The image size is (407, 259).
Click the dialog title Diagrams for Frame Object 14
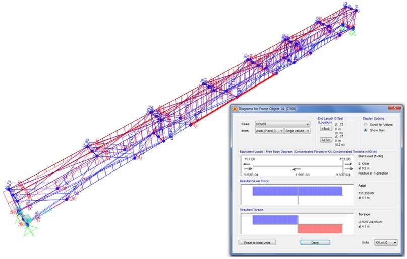tap(267, 109)
